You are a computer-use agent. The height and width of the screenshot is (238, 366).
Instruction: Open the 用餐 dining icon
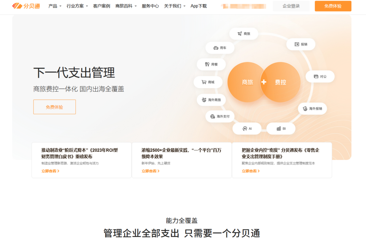tap(211, 64)
